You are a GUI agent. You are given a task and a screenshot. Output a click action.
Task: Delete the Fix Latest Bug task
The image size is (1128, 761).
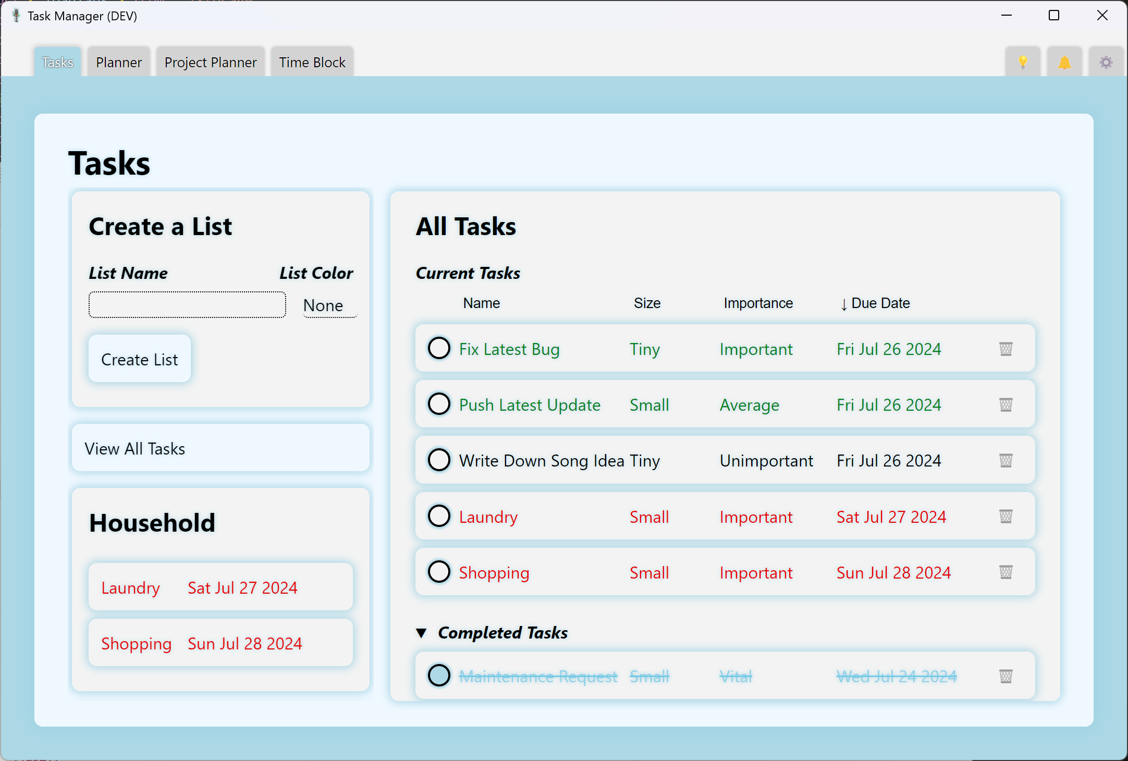[1006, 349]
